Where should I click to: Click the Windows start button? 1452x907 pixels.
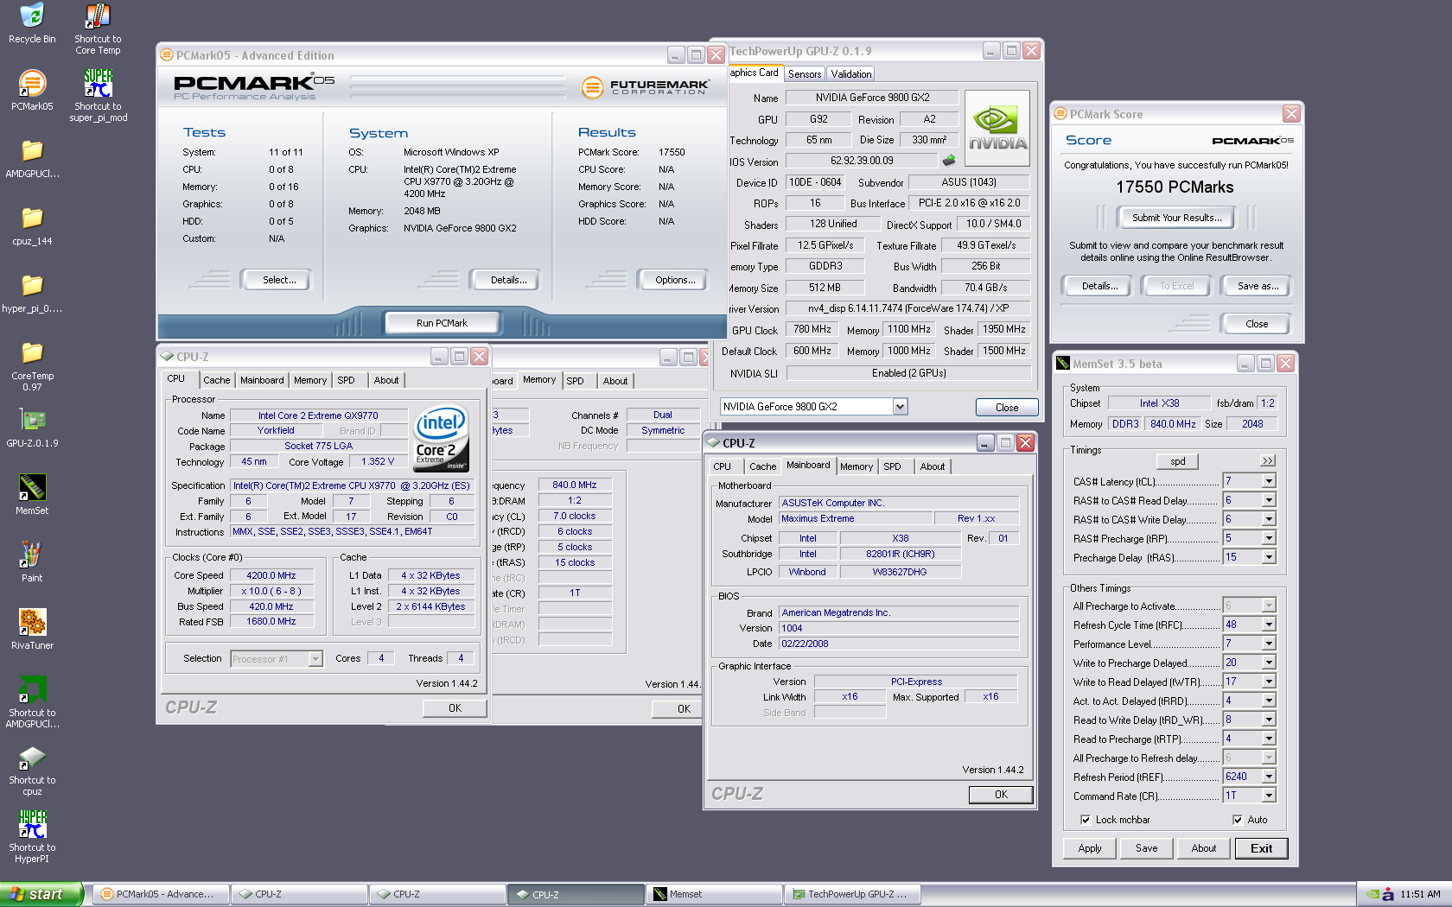41,894
